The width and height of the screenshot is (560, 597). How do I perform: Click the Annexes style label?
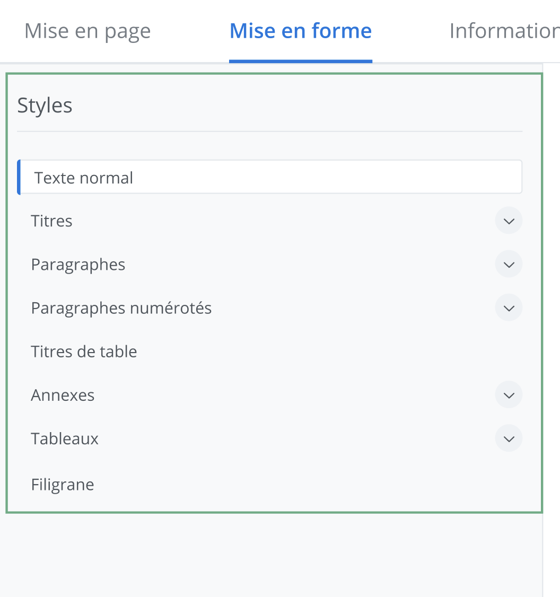pos(63,395)
